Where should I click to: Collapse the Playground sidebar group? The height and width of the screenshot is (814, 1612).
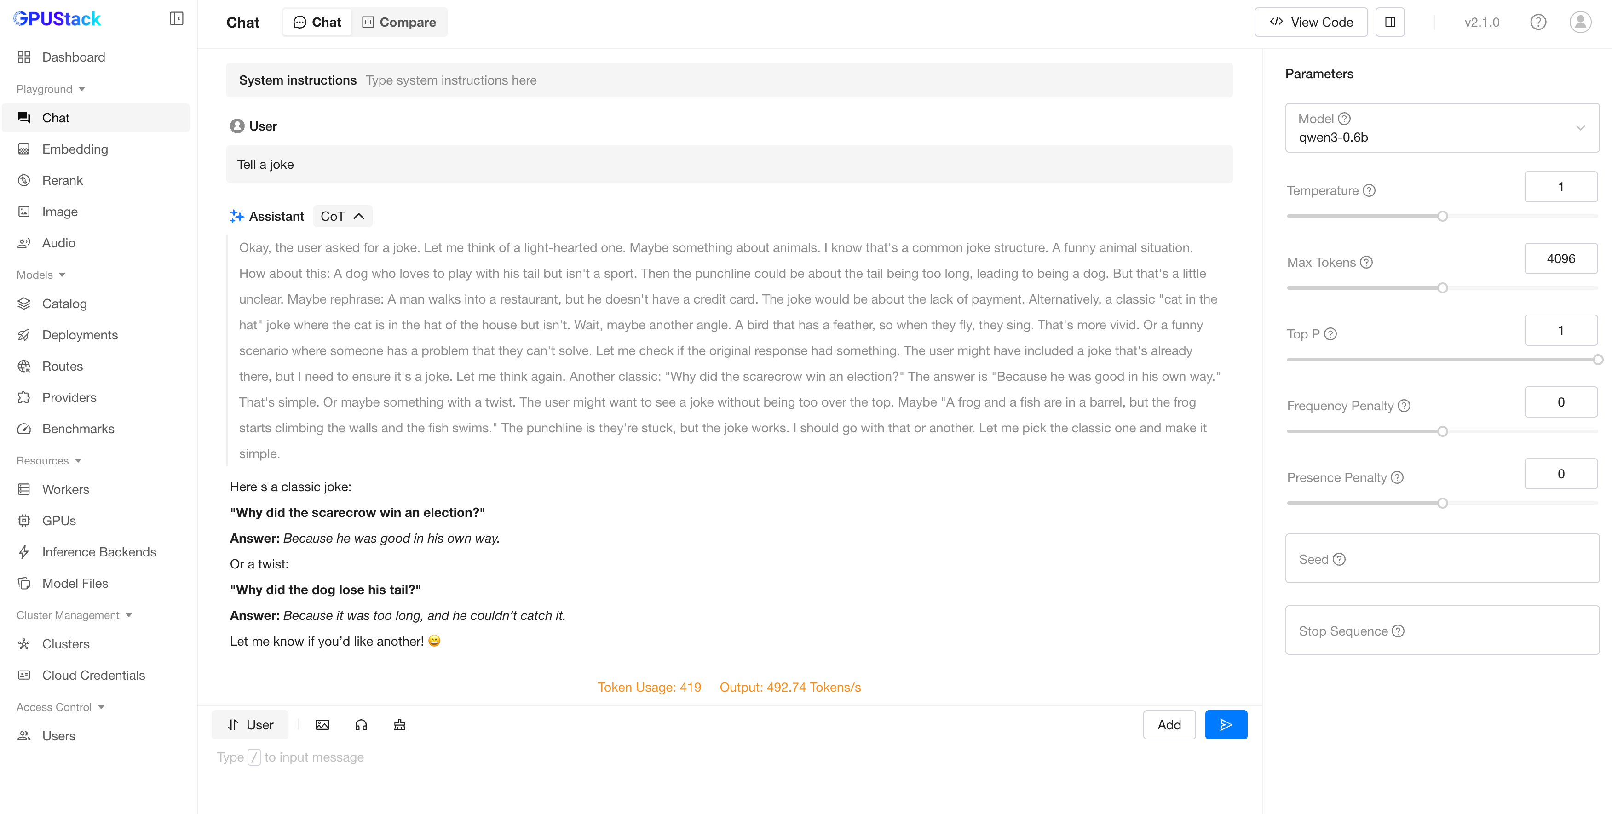51,89
